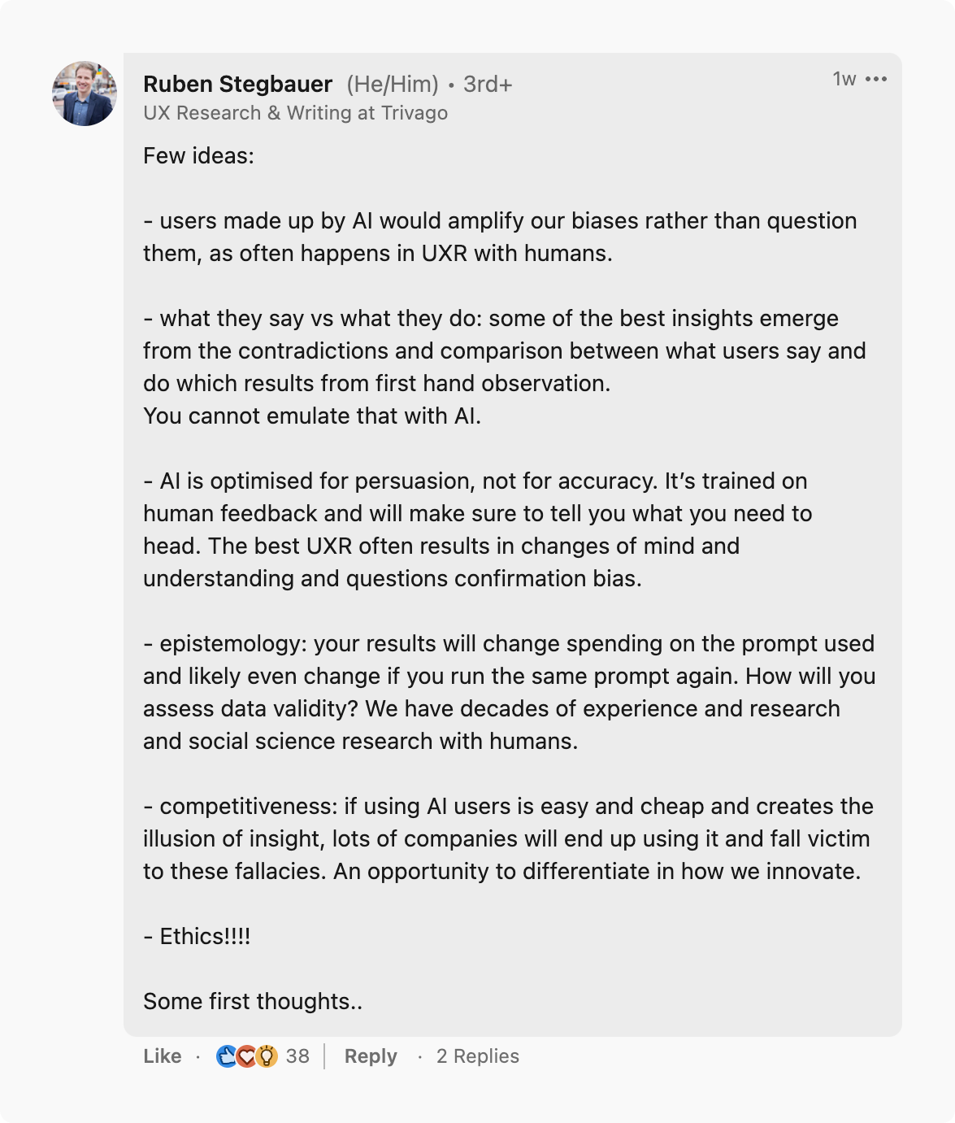Click the Like button on the comment

click(x=163, y=1056)
